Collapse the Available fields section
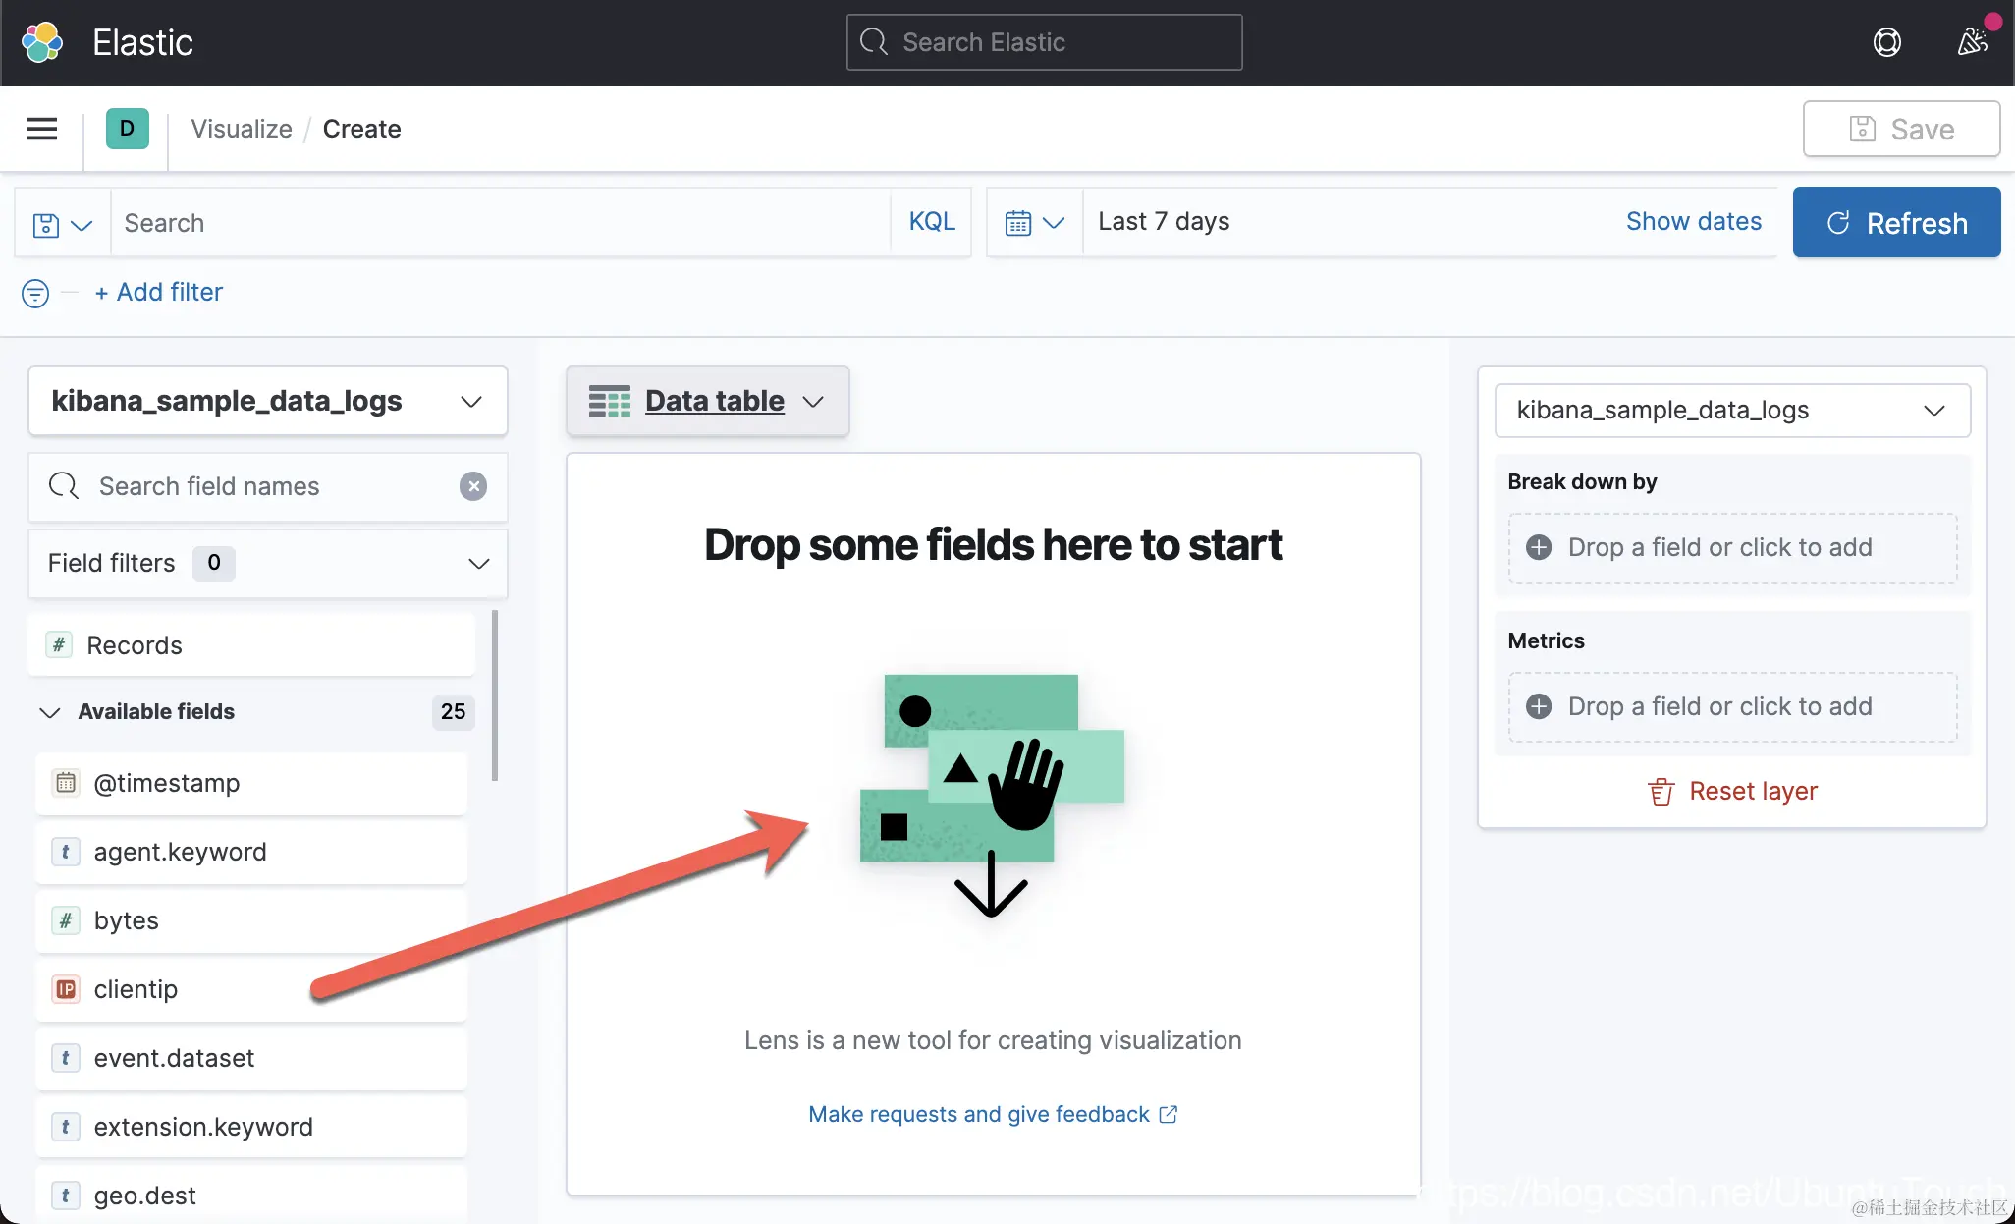2015x1224 pixels. 50,712
